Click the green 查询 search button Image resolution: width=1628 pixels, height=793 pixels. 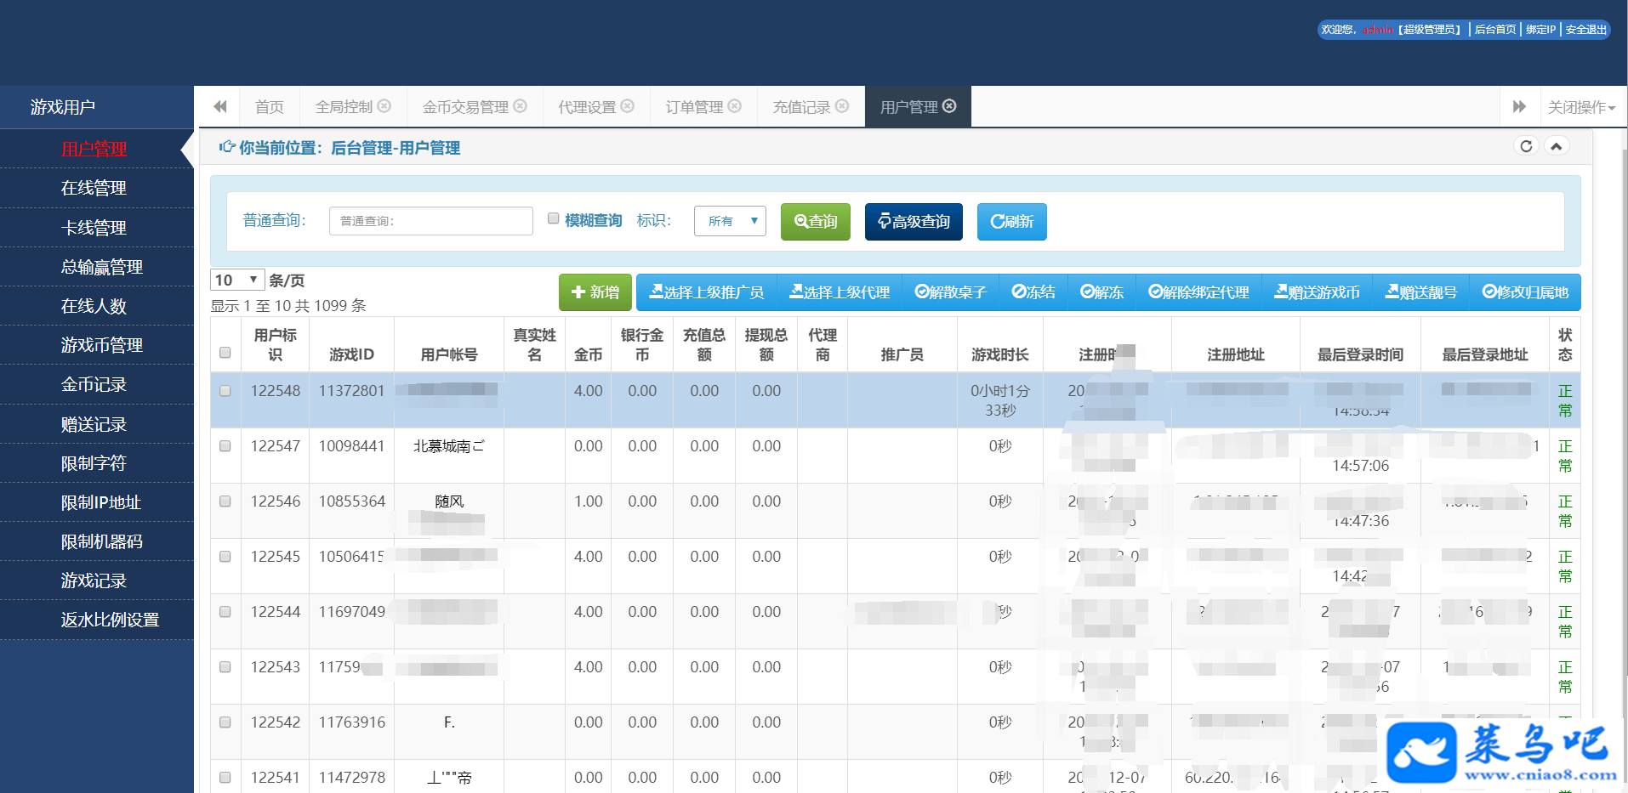coord(816,222)
